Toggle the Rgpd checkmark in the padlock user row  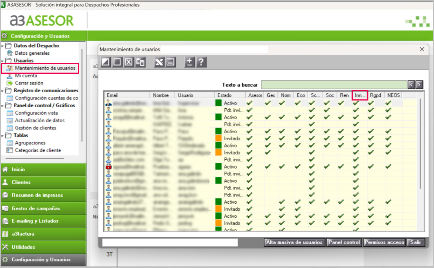coord(371,167)
